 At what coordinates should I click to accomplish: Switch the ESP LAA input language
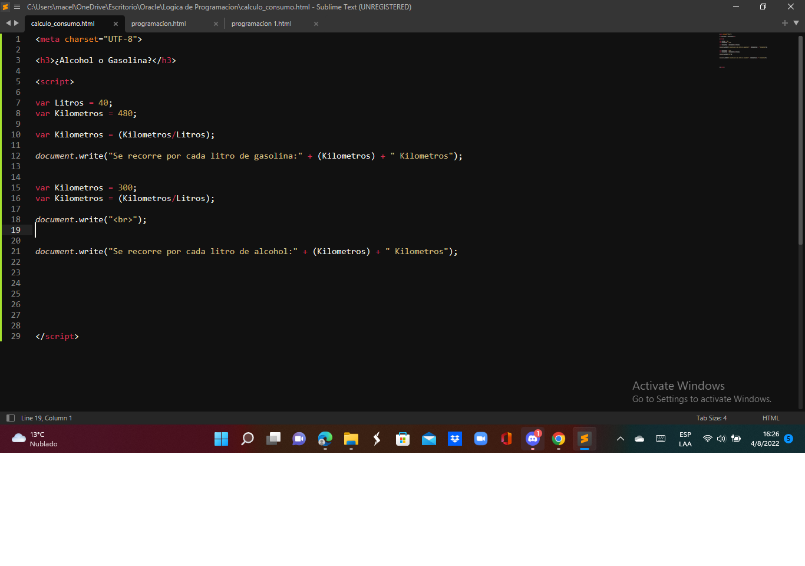[x=685, y=439]
